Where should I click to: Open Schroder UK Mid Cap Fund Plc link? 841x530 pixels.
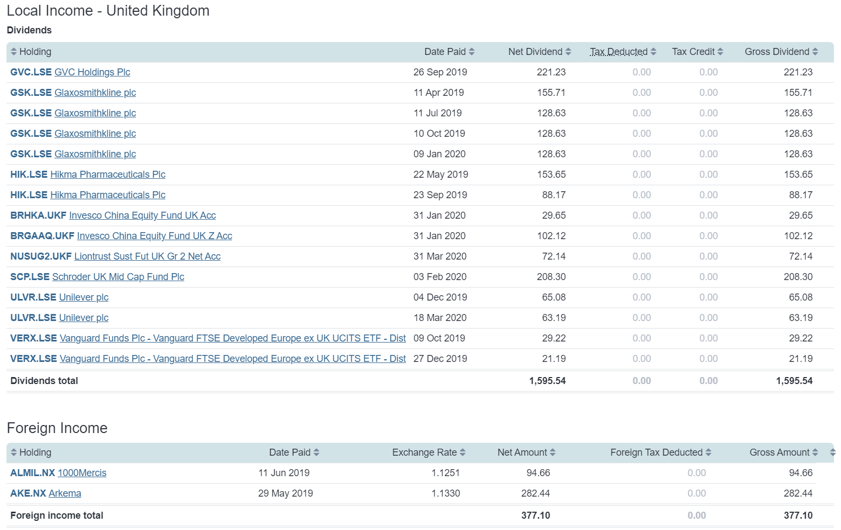click(x=118, y=277)
